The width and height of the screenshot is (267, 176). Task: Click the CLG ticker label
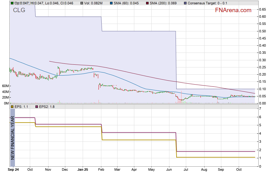coord(19,10)
